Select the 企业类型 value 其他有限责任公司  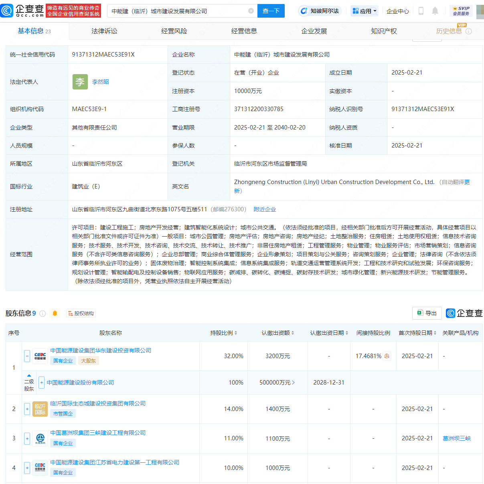pyautogui.click(x=95, y=128)
